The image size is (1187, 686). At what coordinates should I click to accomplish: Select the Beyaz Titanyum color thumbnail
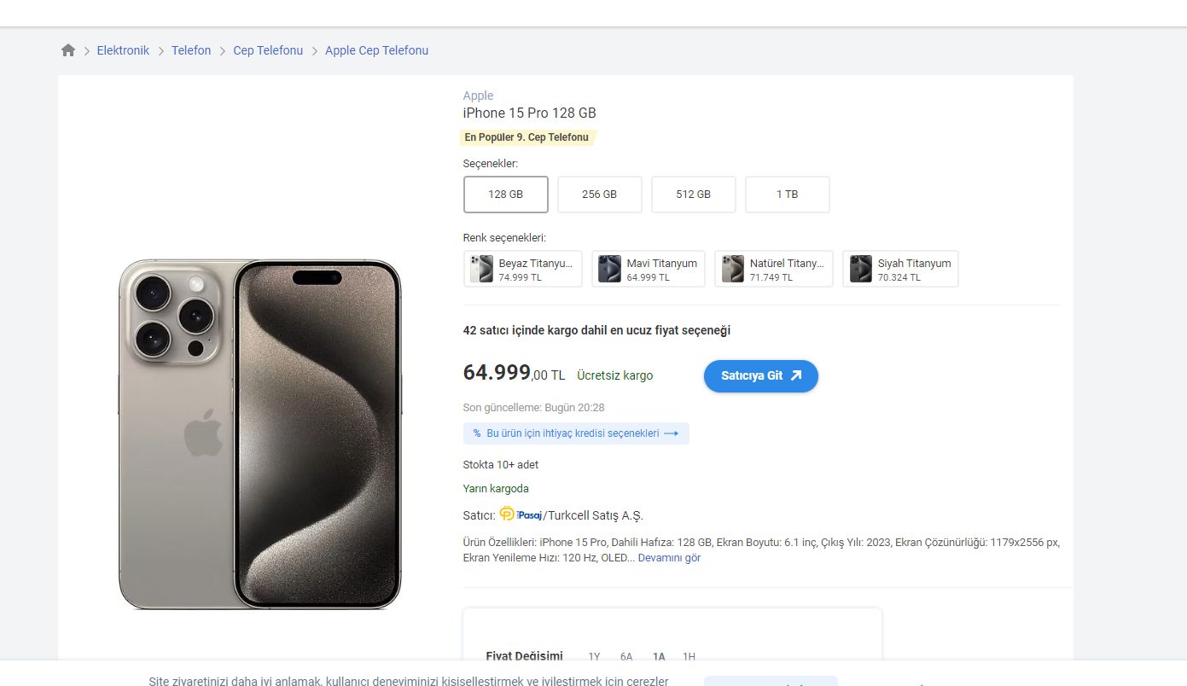point(482,269)
